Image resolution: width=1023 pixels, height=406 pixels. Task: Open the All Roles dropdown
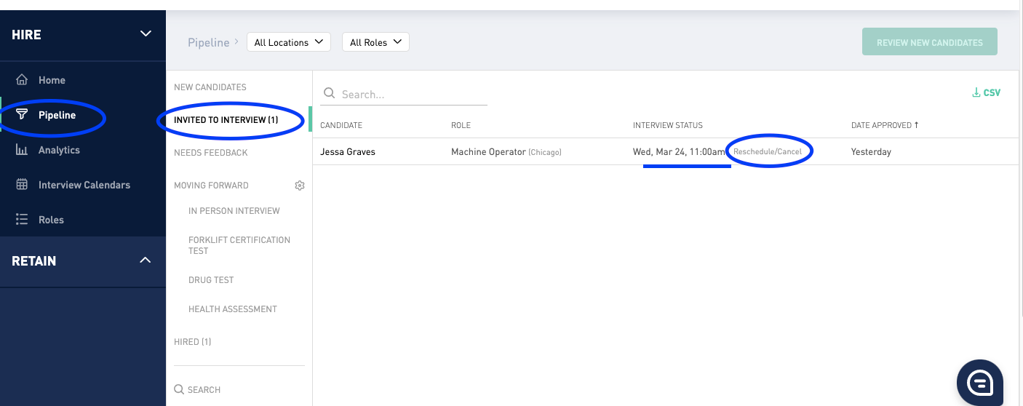[375, 42]
